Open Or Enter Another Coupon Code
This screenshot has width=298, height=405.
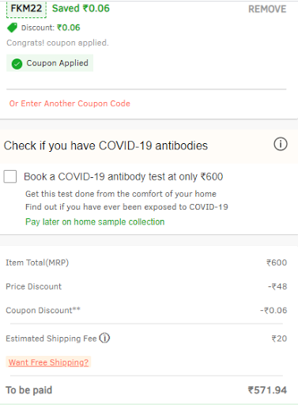coord(70,104)
